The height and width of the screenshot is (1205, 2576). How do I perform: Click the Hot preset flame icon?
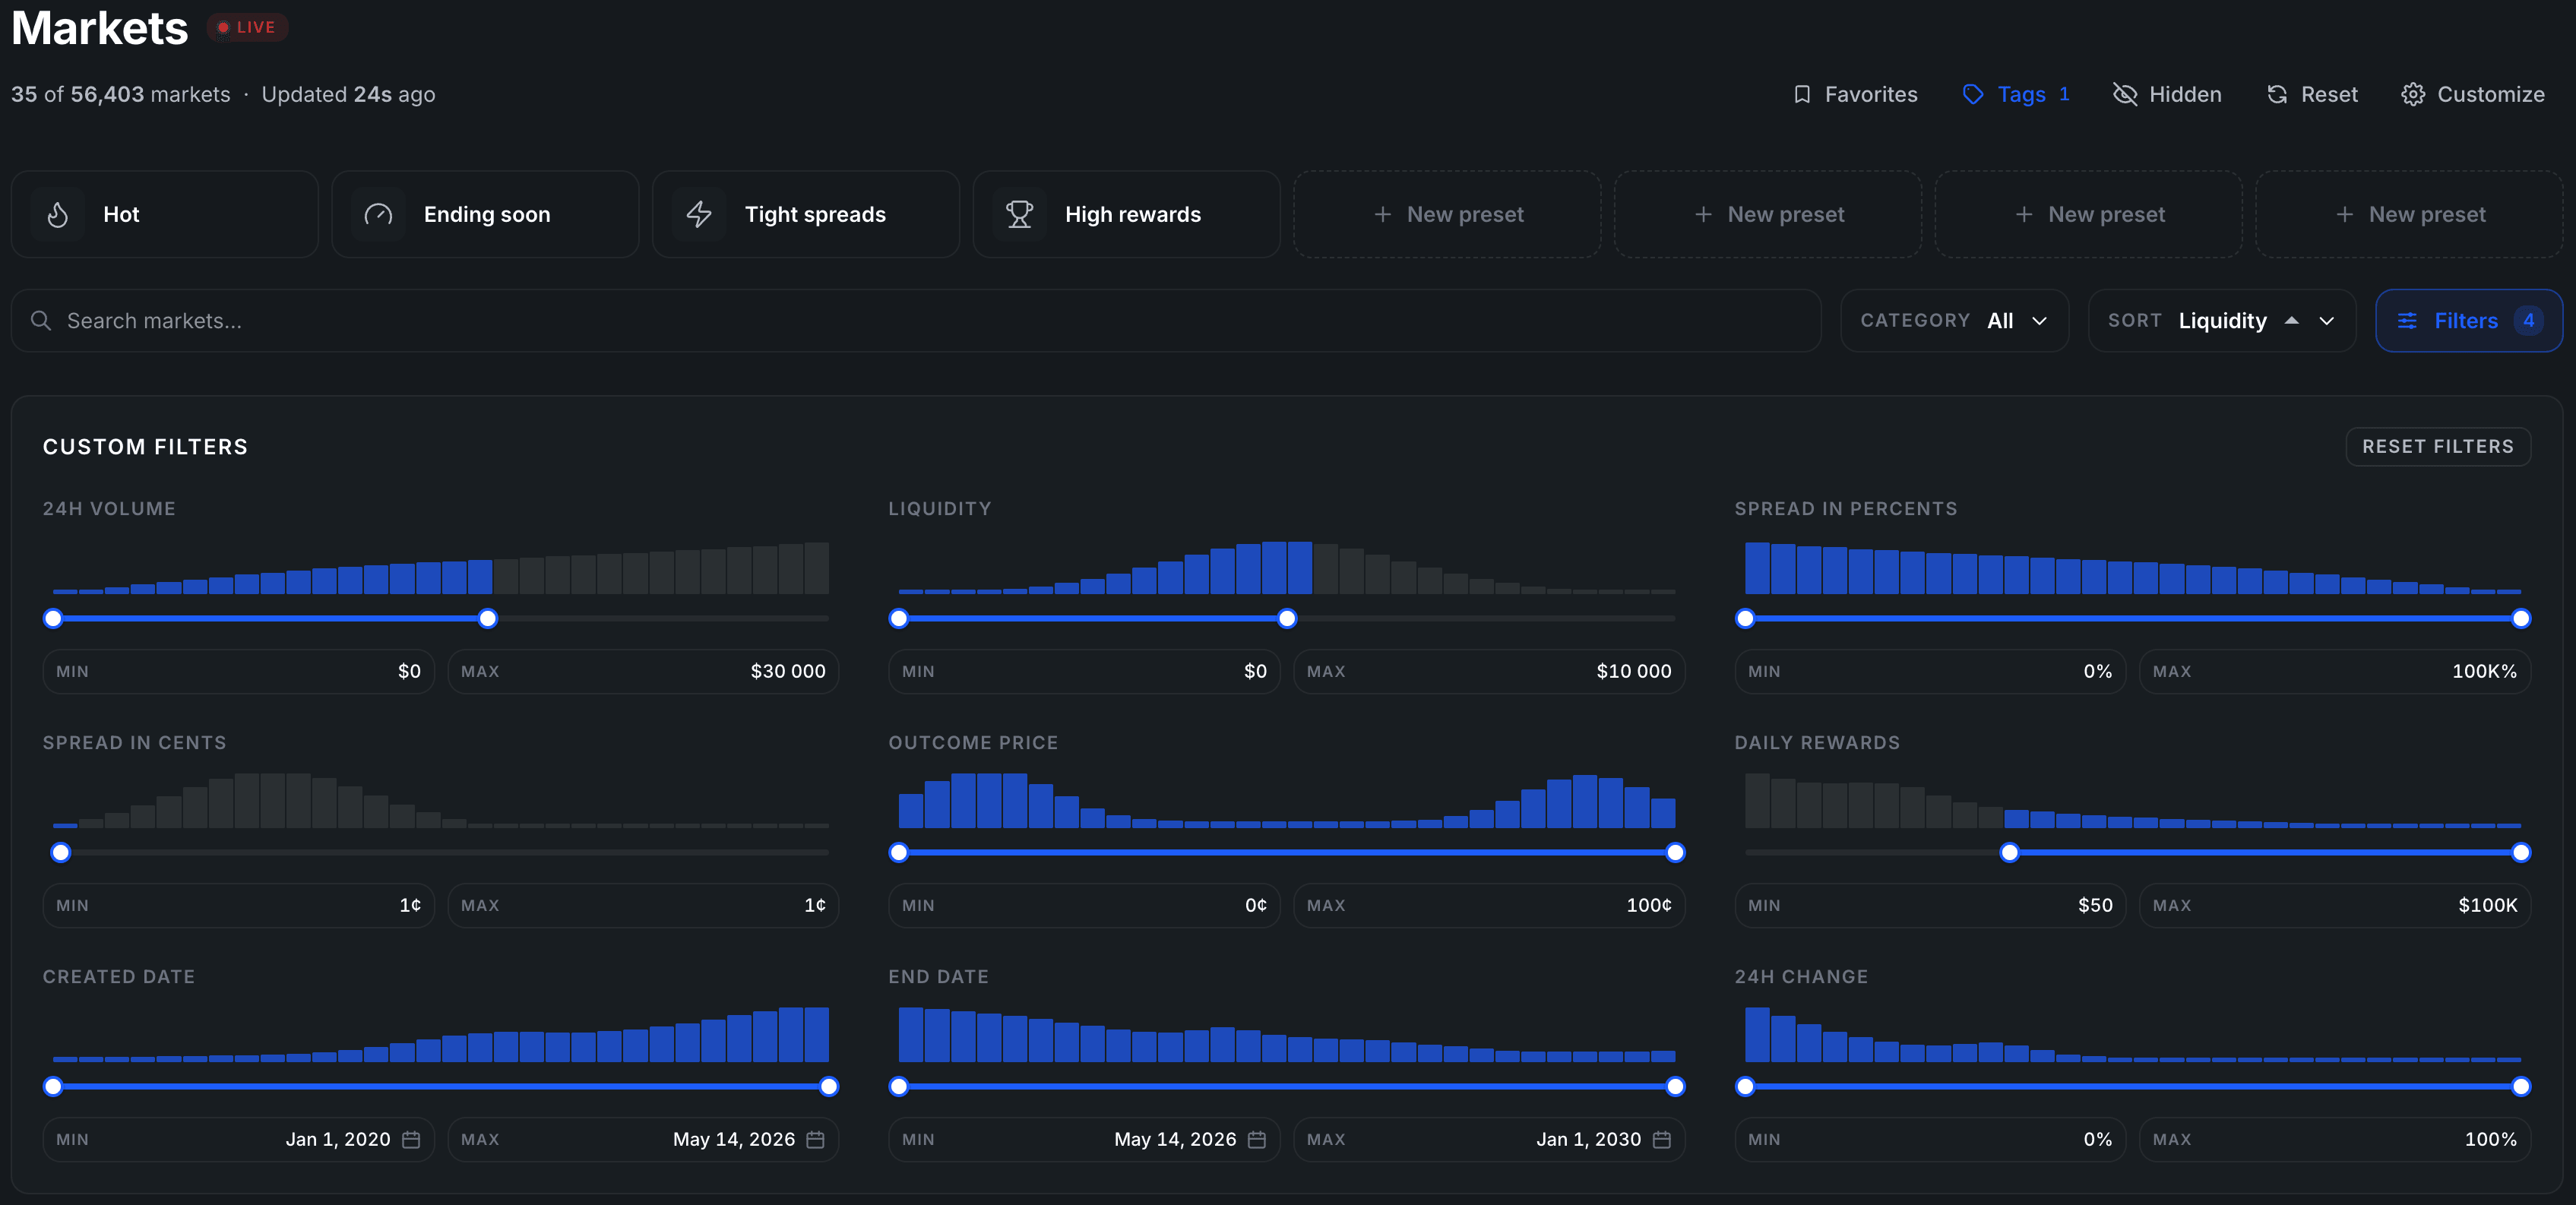[58, 214]
